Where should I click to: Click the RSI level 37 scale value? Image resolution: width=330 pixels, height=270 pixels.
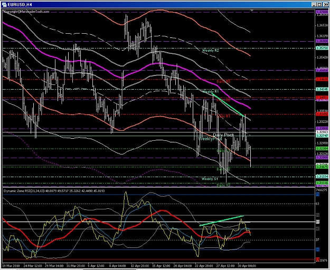(x=317, y=240)
